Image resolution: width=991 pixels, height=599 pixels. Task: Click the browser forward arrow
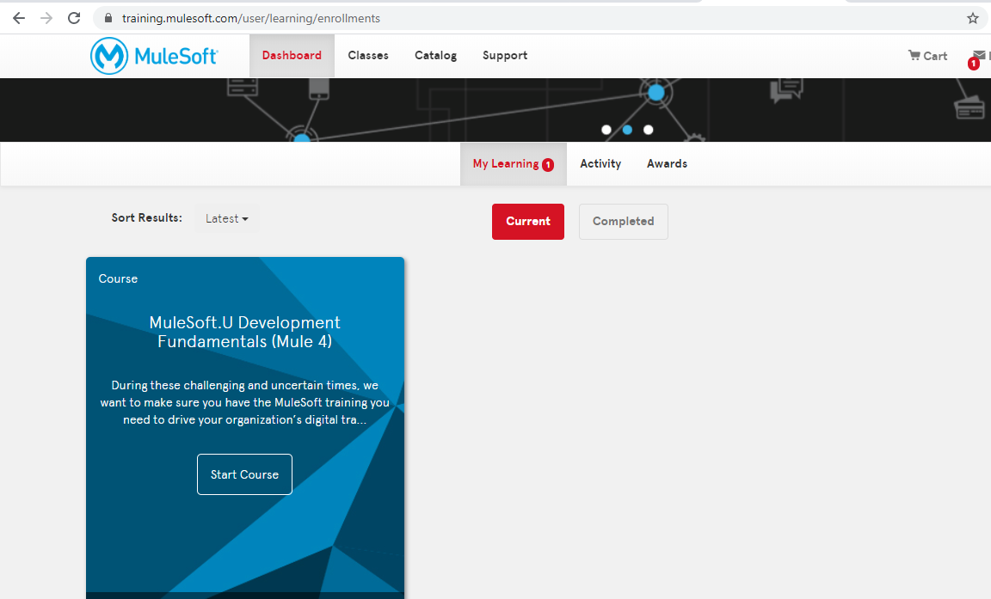[x=46, y=18]
